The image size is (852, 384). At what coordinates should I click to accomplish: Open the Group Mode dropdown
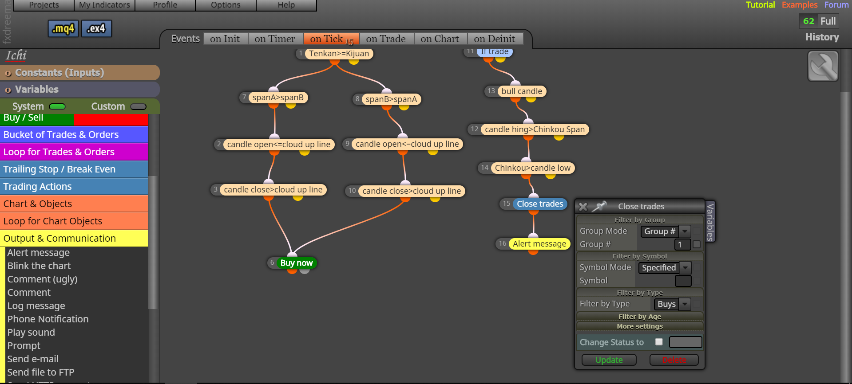click(x=666, y=231)
